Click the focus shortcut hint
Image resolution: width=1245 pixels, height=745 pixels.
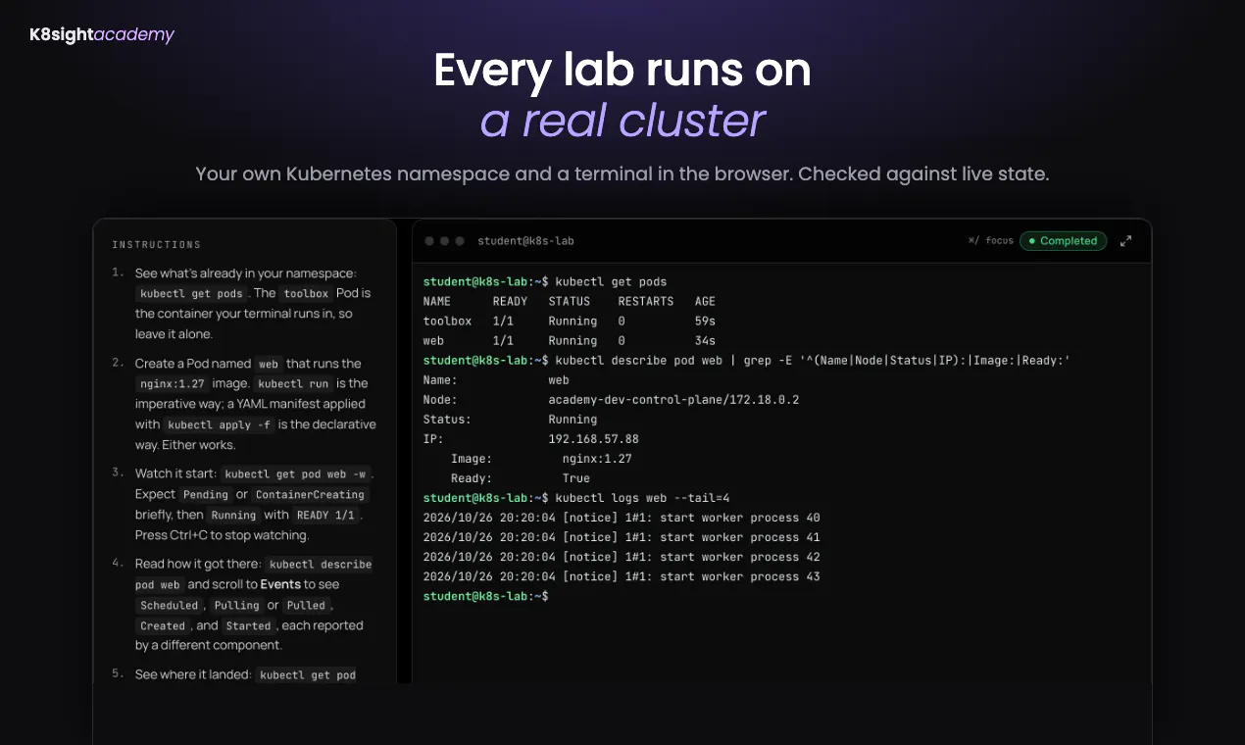[990, 241]
